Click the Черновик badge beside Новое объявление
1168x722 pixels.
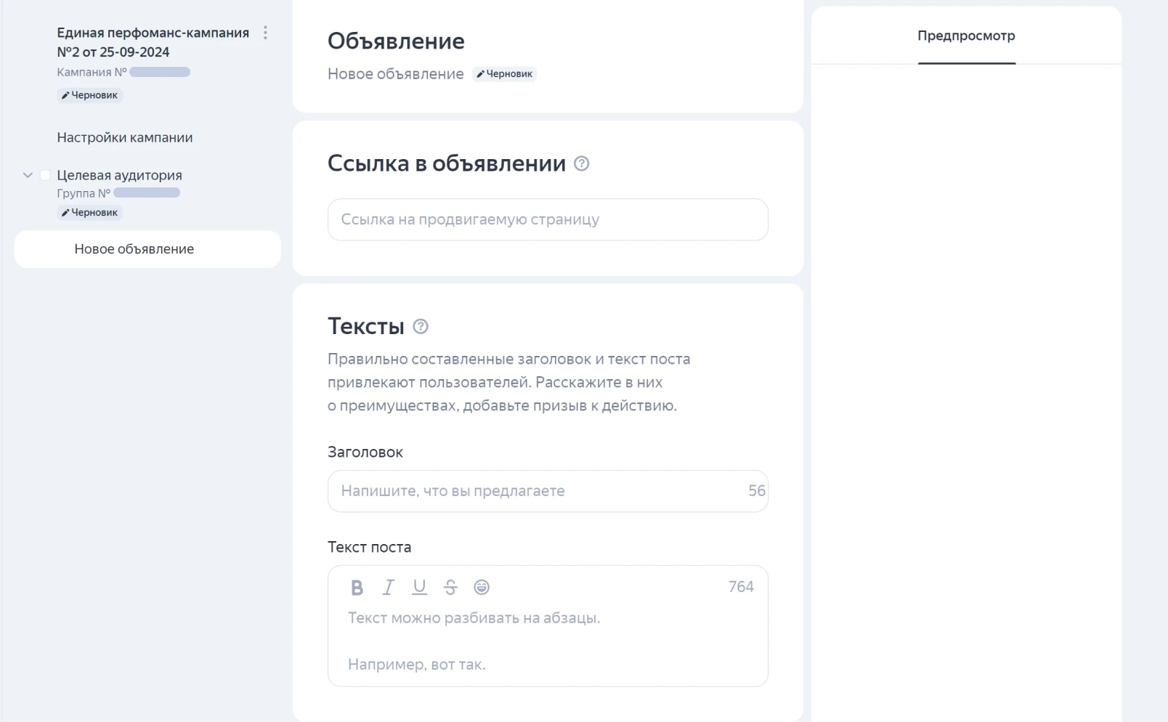(505, 74)
